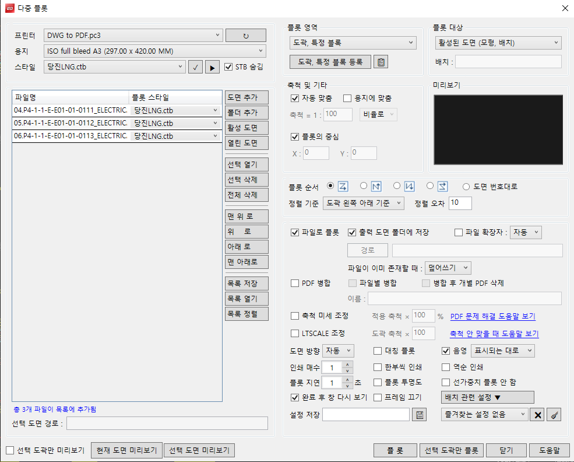Toggle the 플롯의 중심 checkbox

[x=295, y=136]
